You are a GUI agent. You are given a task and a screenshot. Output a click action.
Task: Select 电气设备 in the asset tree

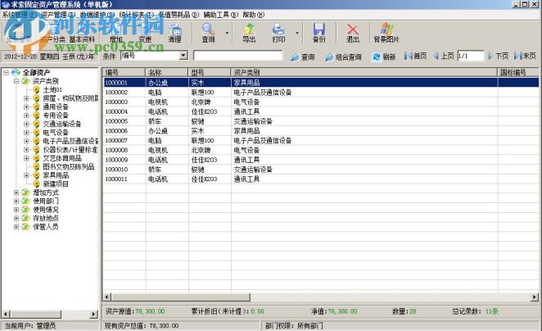pyautogui.click(x=56, y=133)
